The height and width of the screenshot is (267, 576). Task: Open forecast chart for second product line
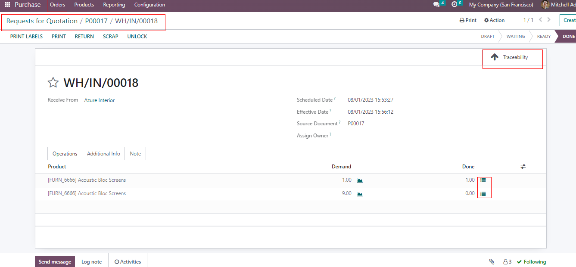(360, 194)
